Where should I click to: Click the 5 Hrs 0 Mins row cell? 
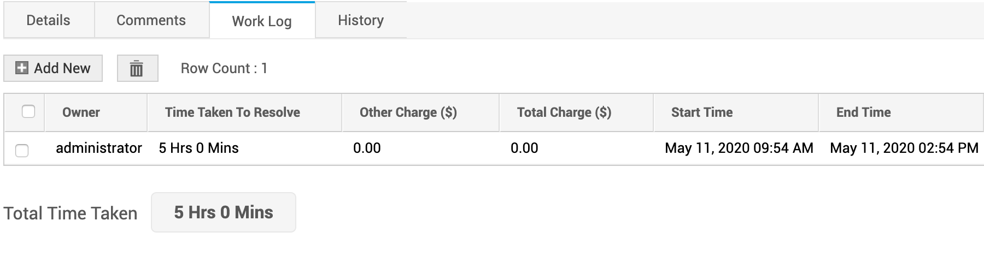pyautogui.click(x=198, y=148)
